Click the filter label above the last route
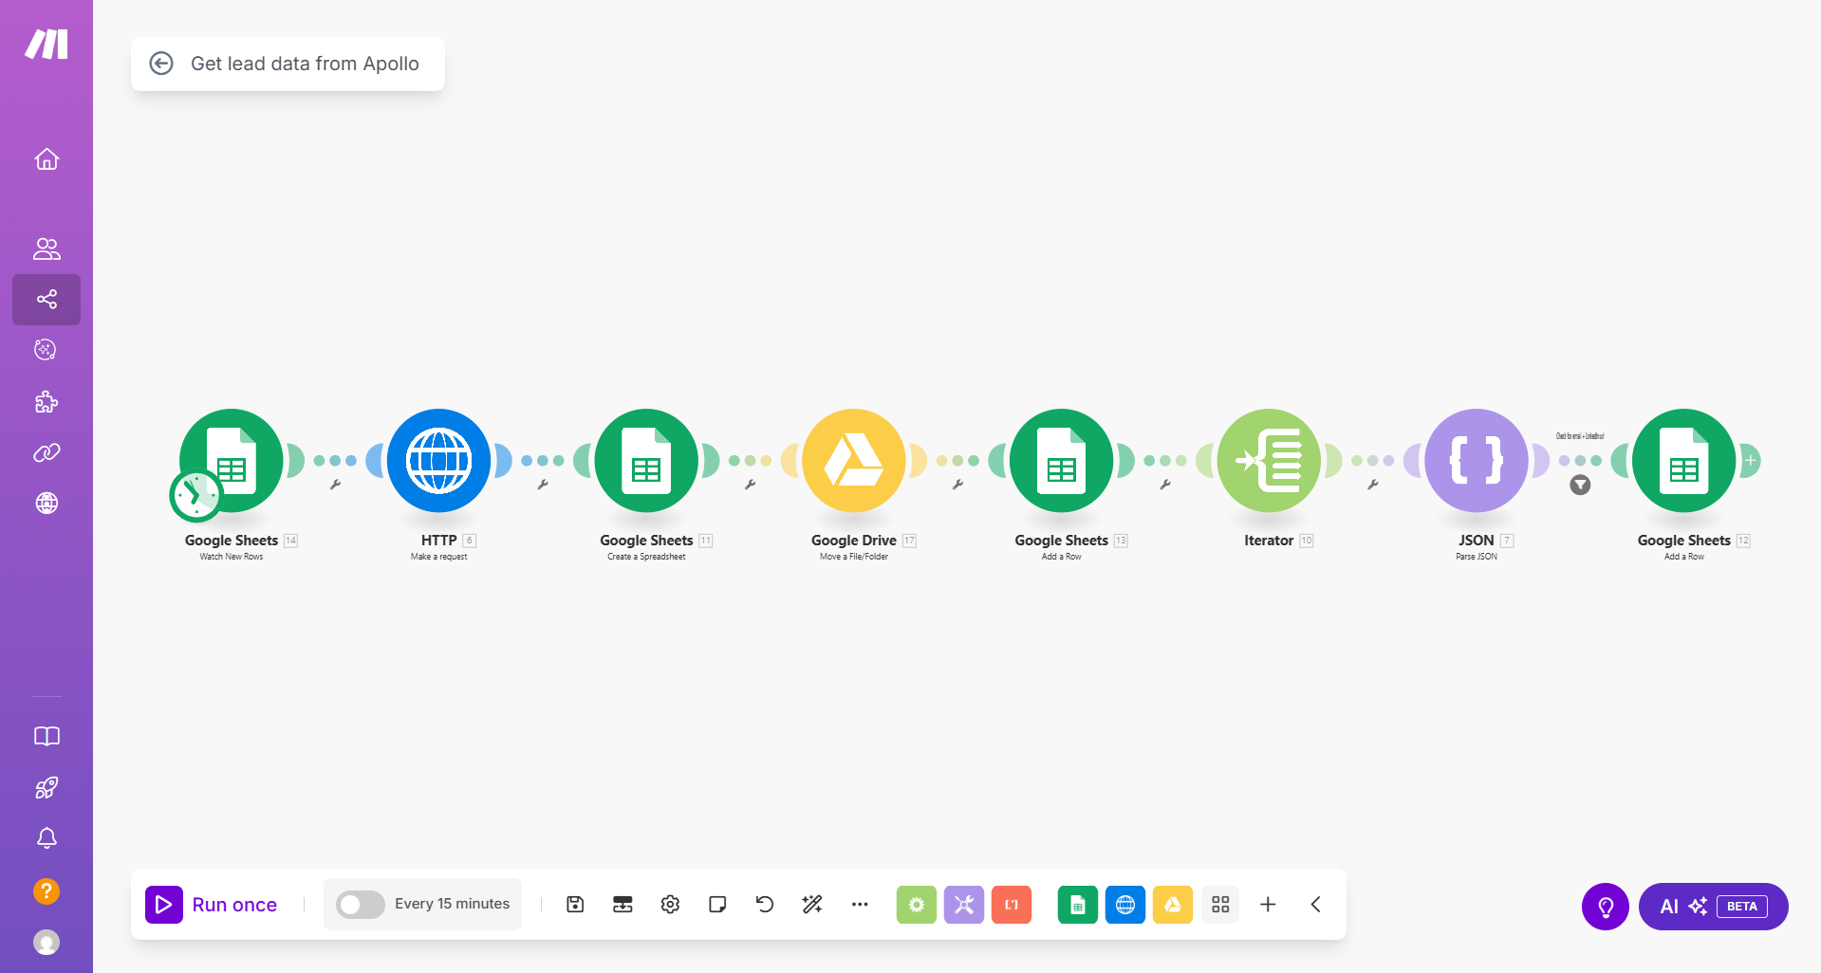The height and width of the screenshot is (973, 1821). click(1580, 436)
